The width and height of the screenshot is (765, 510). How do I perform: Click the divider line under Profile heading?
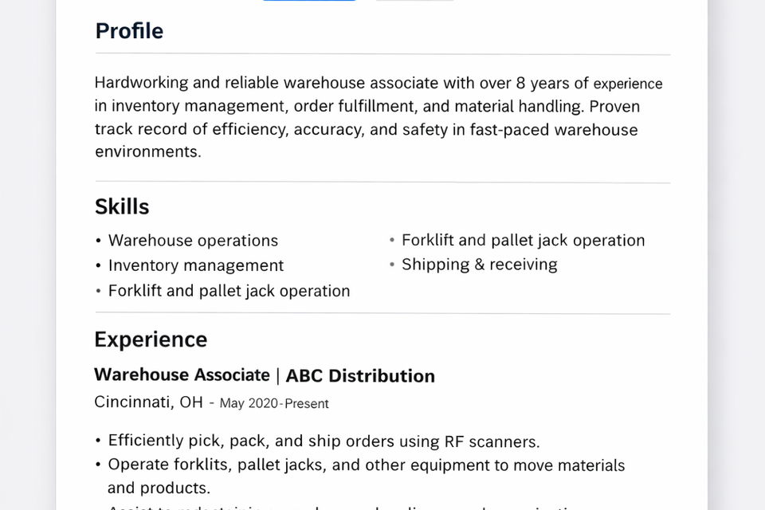pyautogui.click(x=382, y=54)
